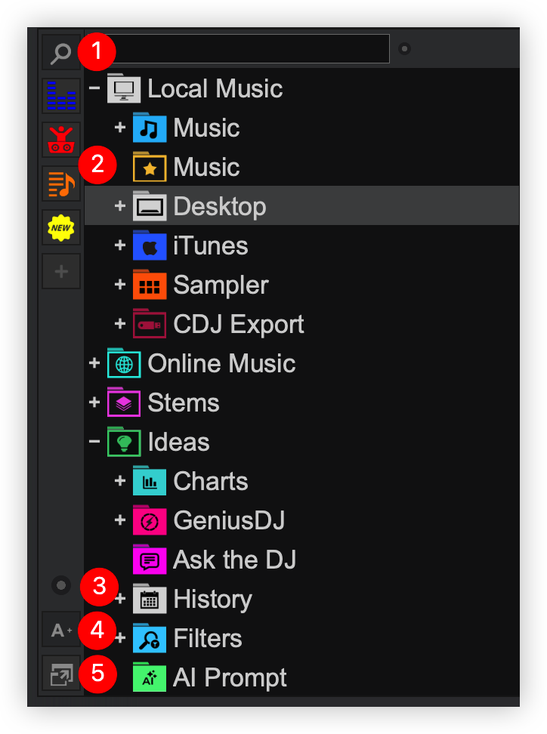The image size is (547, 734).
Task: Click the pop-out window icon
Action: (60, 674)
